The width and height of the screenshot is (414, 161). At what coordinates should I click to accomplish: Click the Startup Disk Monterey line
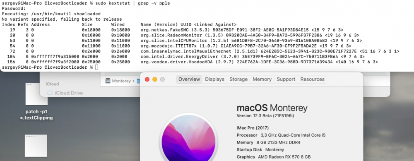coord(260,150)
